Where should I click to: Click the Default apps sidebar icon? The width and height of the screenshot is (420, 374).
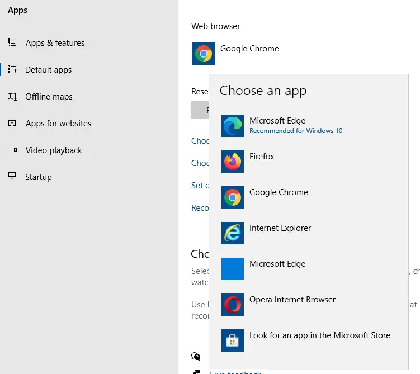12,69
